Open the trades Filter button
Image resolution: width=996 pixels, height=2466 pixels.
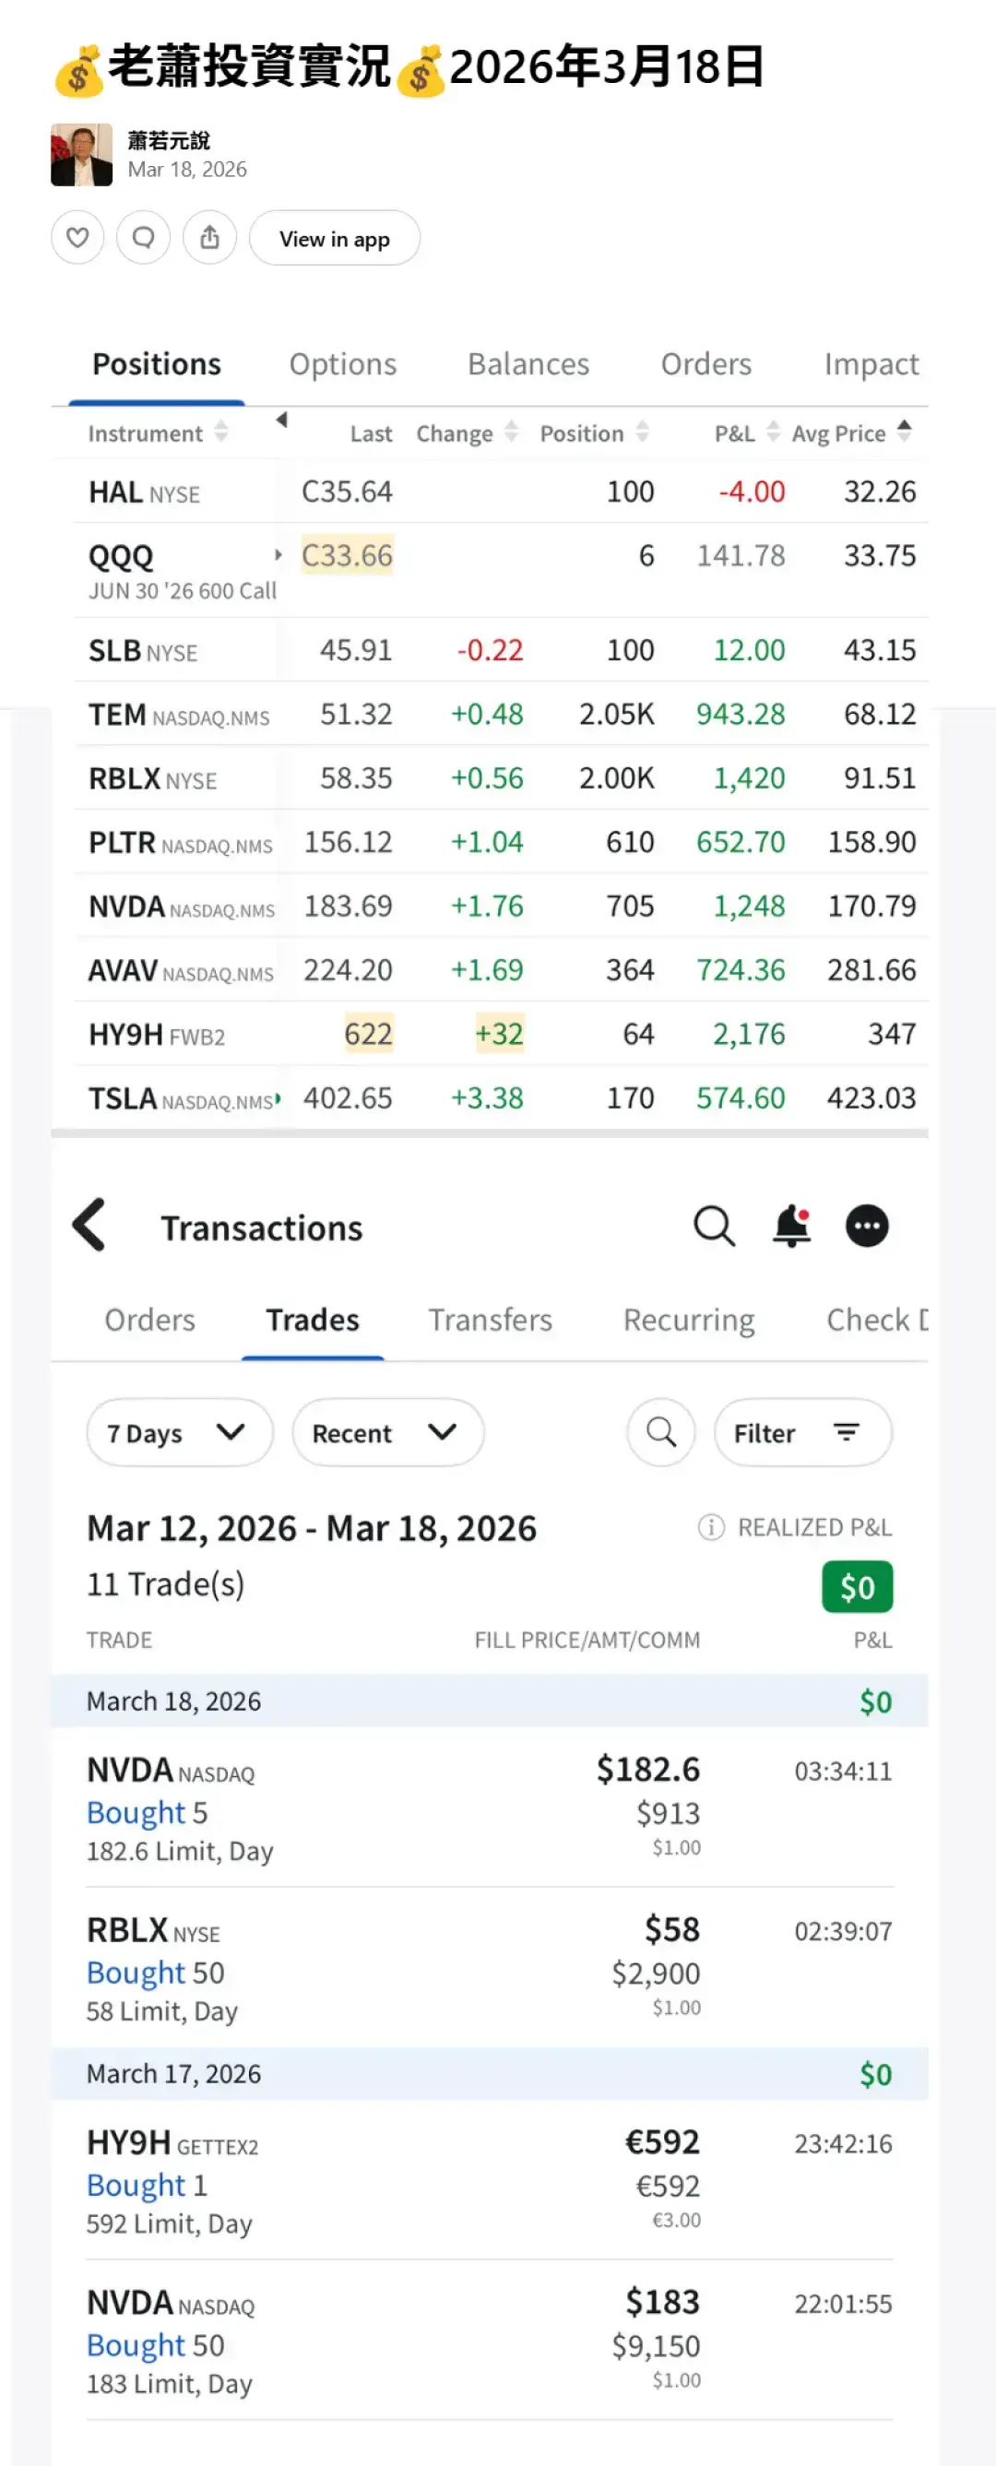coord(801,1432)
